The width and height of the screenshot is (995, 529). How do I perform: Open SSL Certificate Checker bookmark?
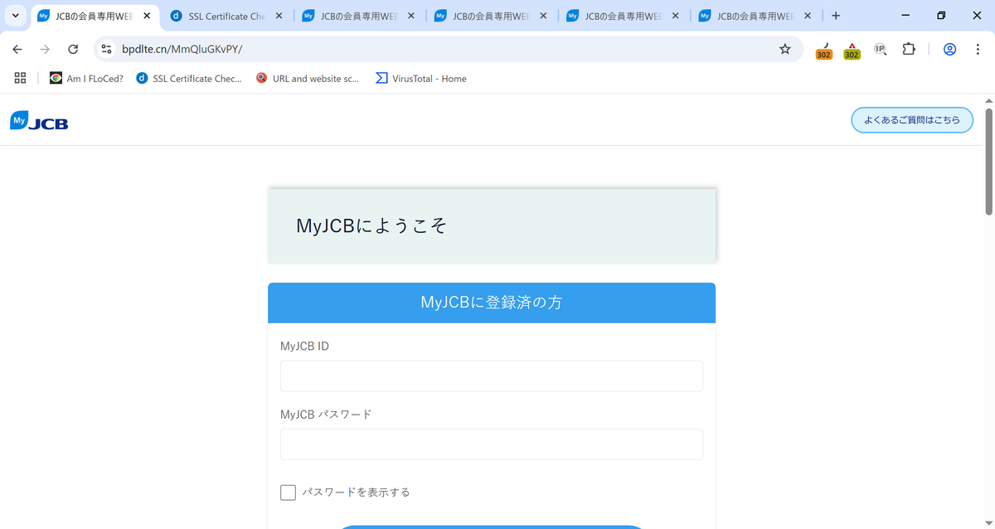coord(189,78)
